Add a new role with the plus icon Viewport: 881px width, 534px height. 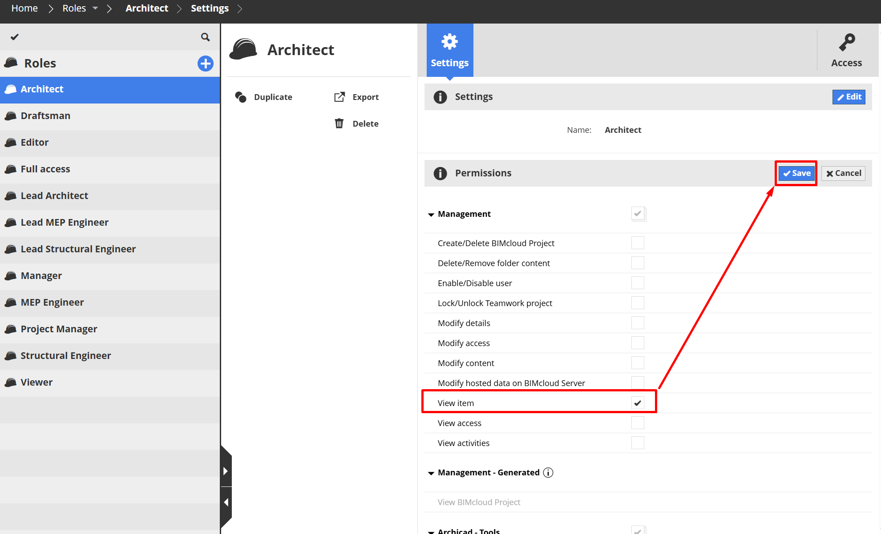tap(205, 63)
